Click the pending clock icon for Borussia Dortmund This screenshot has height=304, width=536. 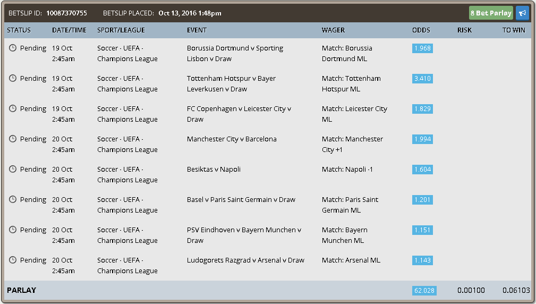[13, 48]
